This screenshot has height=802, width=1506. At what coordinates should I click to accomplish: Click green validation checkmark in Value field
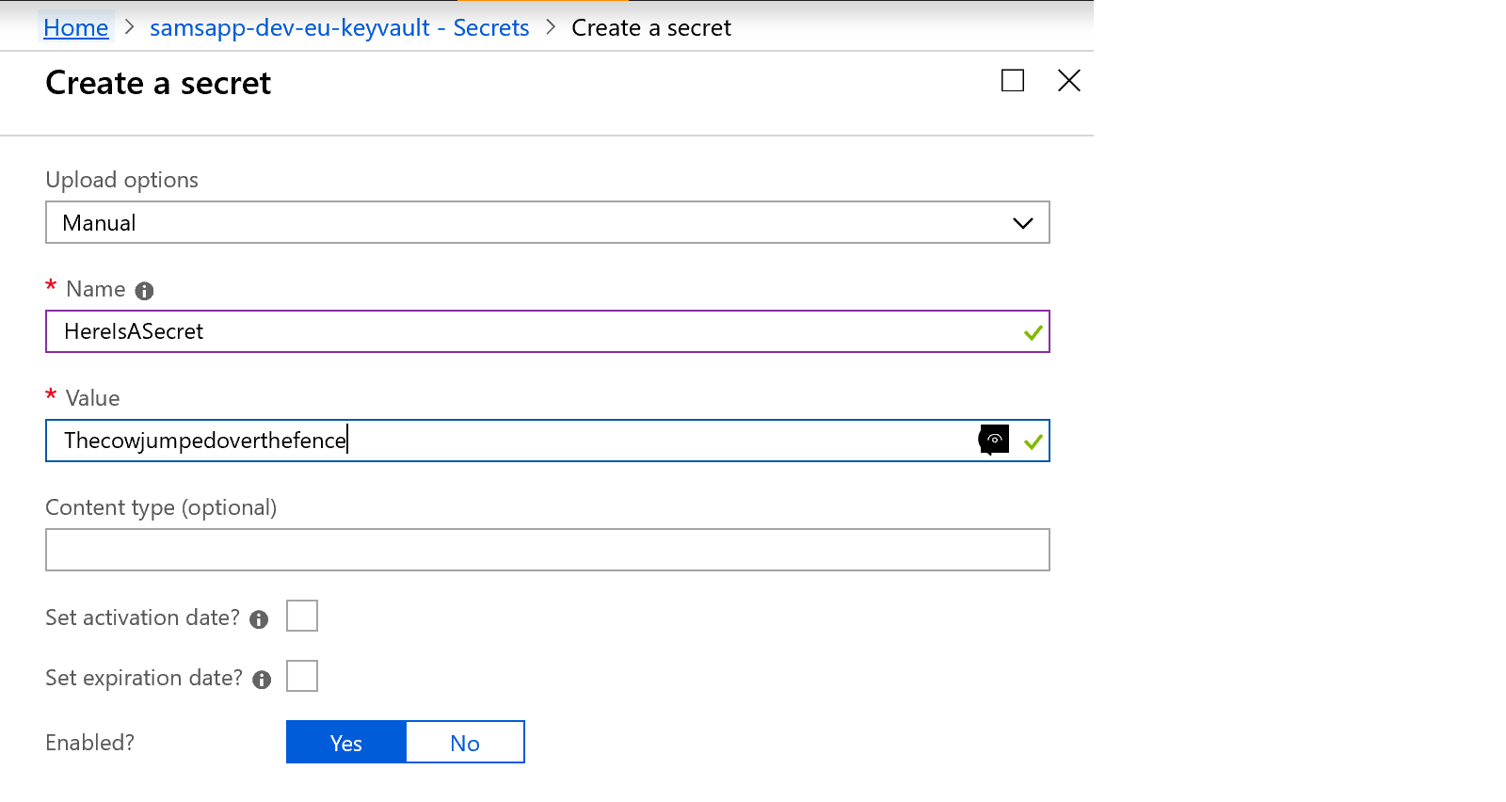coord(1033,442)
